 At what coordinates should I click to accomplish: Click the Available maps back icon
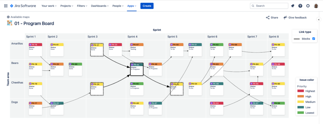[8, 17]
